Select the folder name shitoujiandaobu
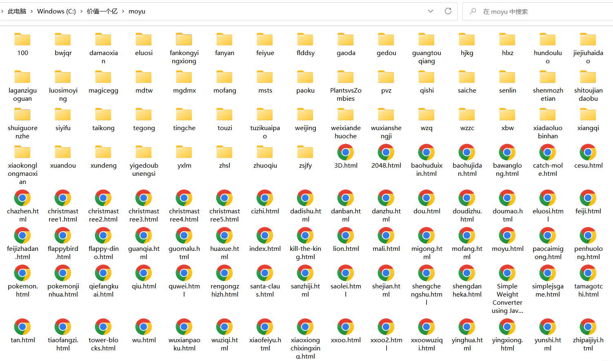 [588, 95]
